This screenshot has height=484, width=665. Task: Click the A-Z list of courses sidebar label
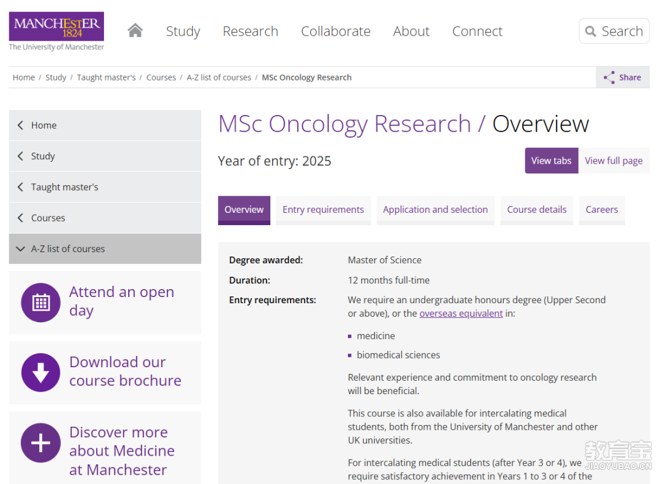click(68, 249)
